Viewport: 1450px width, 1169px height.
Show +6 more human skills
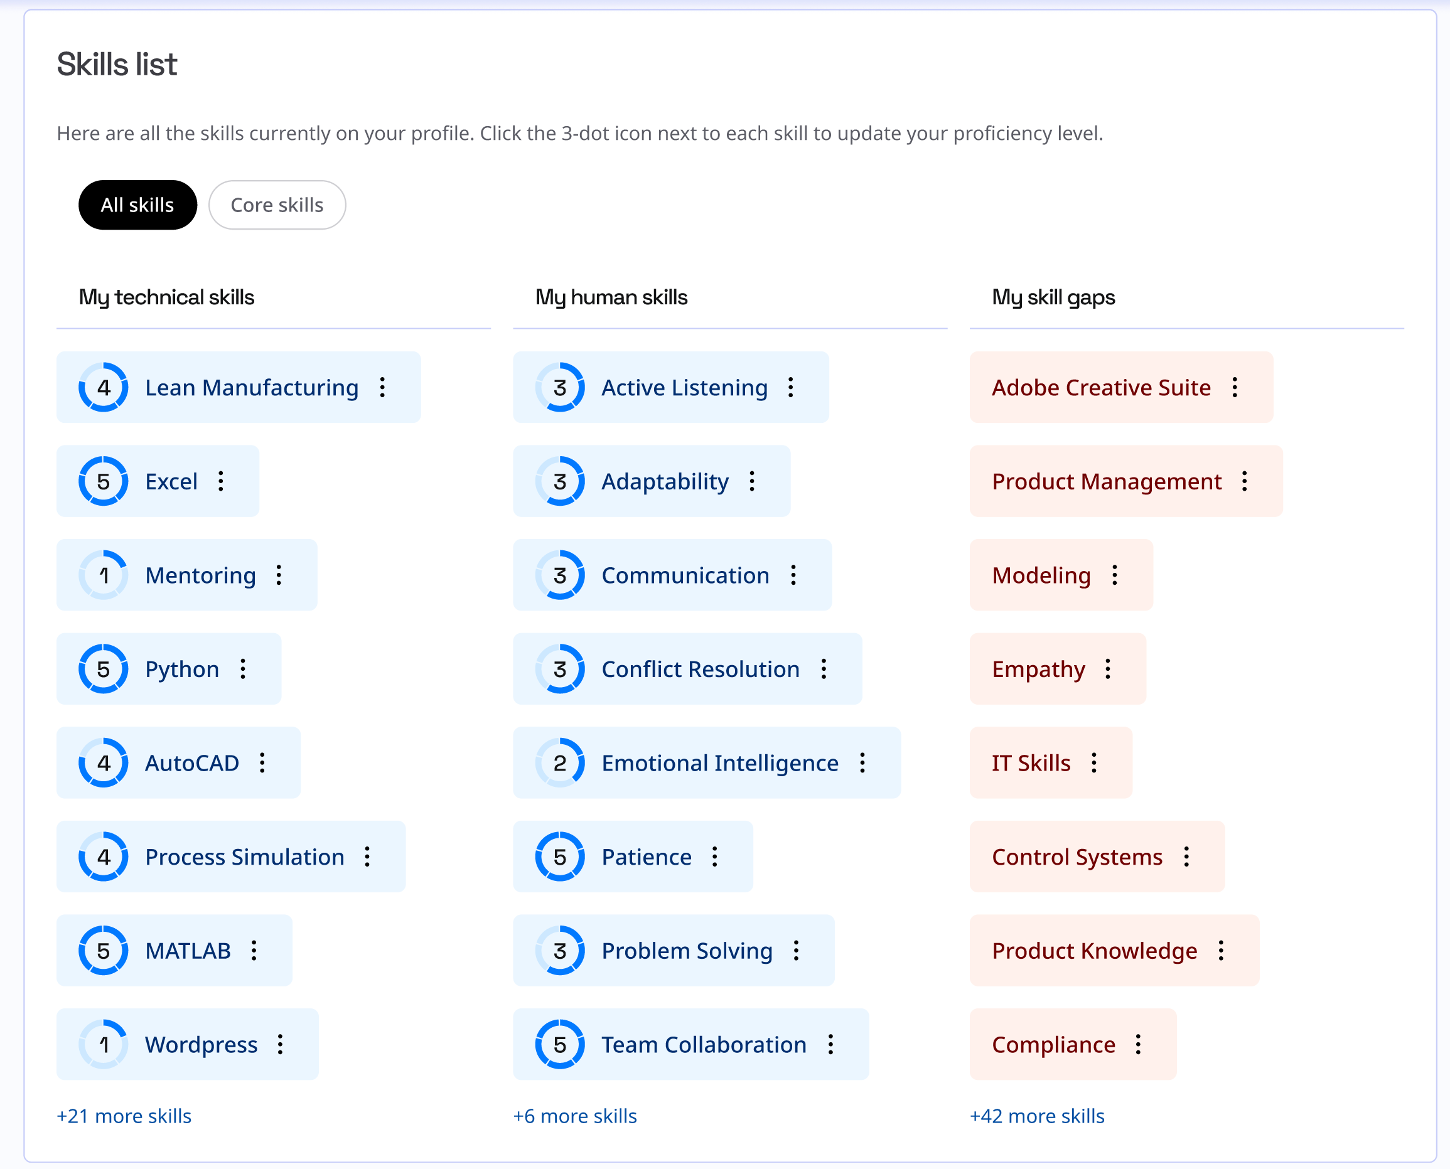click(575, 1116)
